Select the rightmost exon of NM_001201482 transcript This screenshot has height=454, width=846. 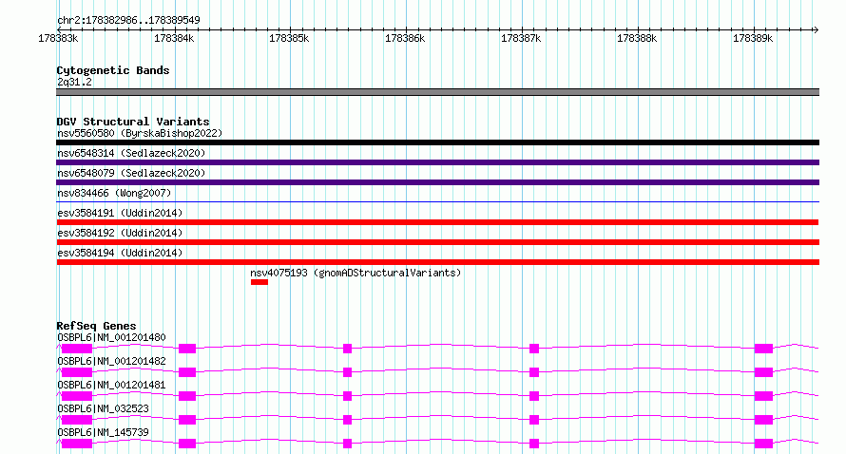763,372
